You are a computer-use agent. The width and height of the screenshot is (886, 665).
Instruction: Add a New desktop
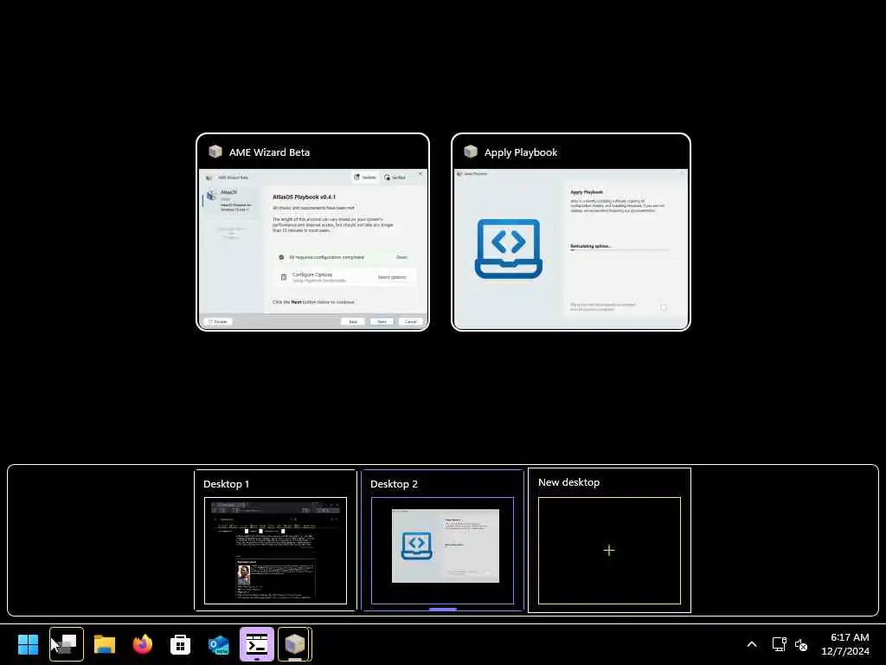tap(609, 540)
